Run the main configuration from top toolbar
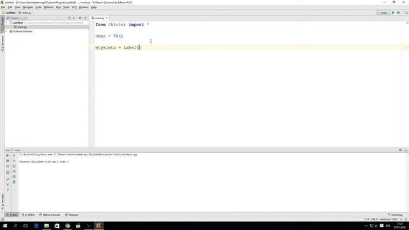The image size is (409, 230). (x=393, y=13)
